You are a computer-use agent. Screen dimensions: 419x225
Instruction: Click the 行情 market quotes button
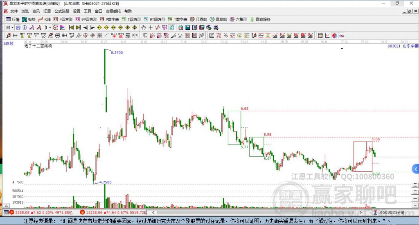[x=13, y=19]
